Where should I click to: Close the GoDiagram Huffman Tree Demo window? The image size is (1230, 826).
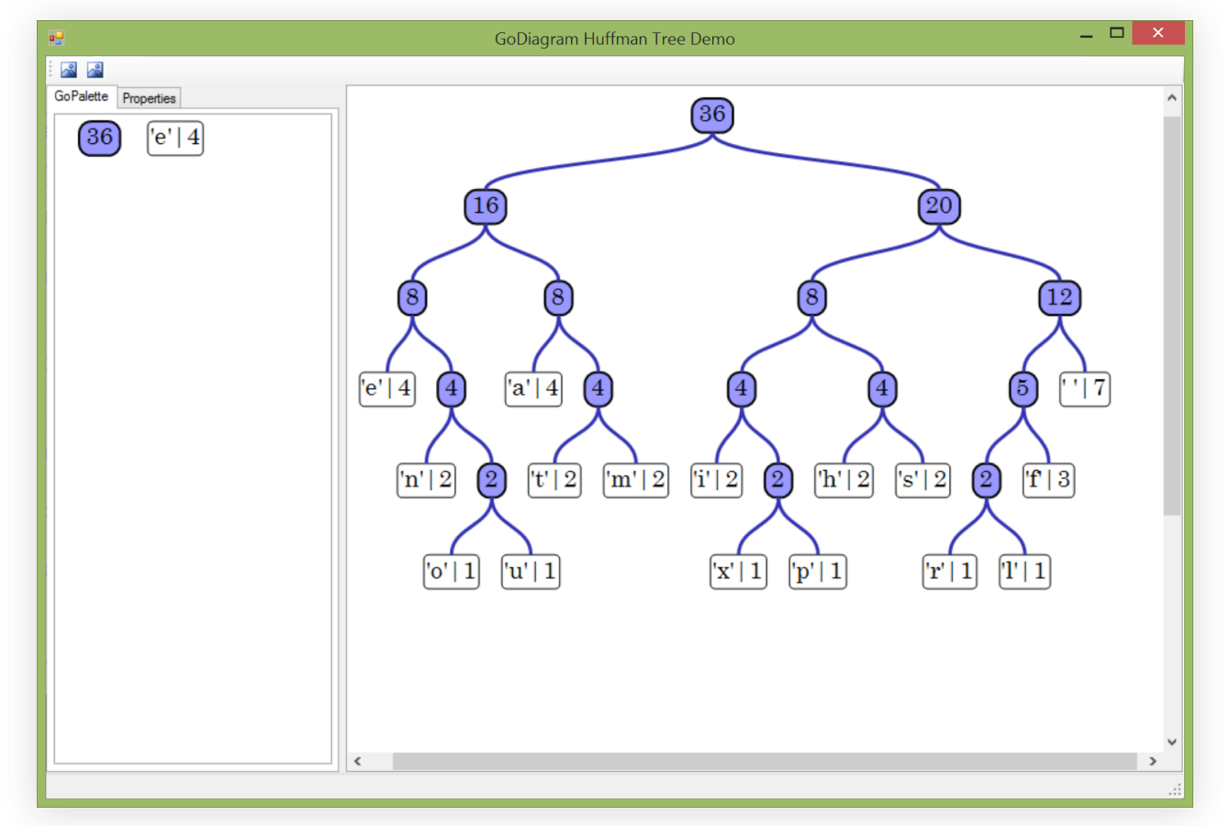tap(1158, 33)
